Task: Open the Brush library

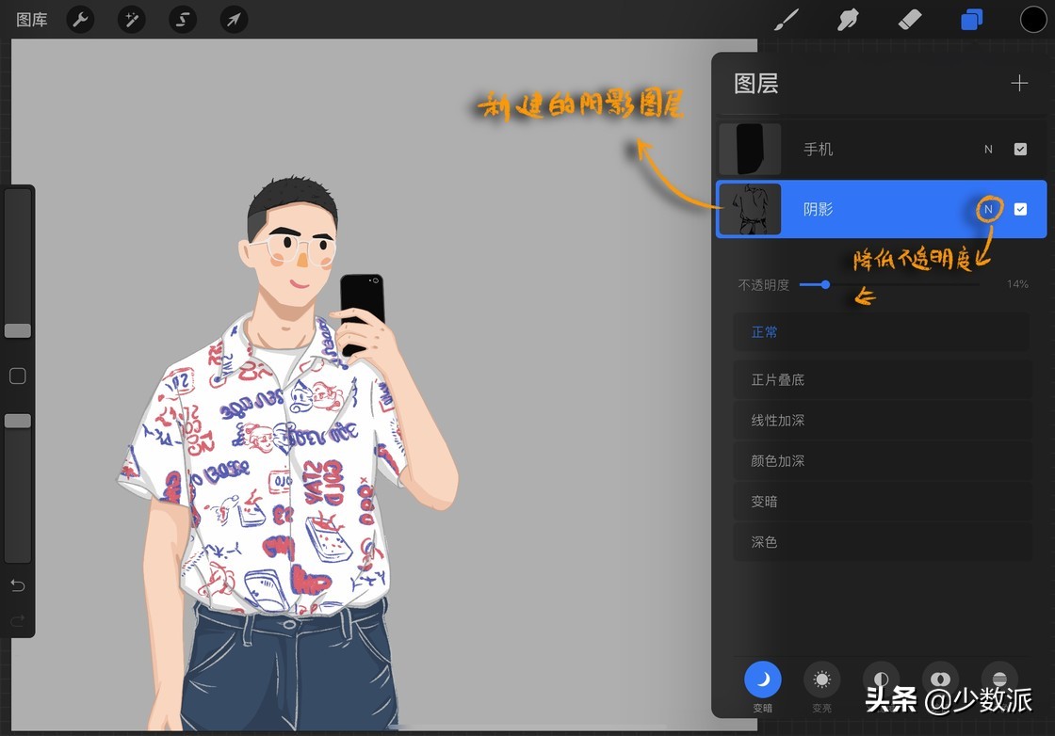Action: point(787,19)
